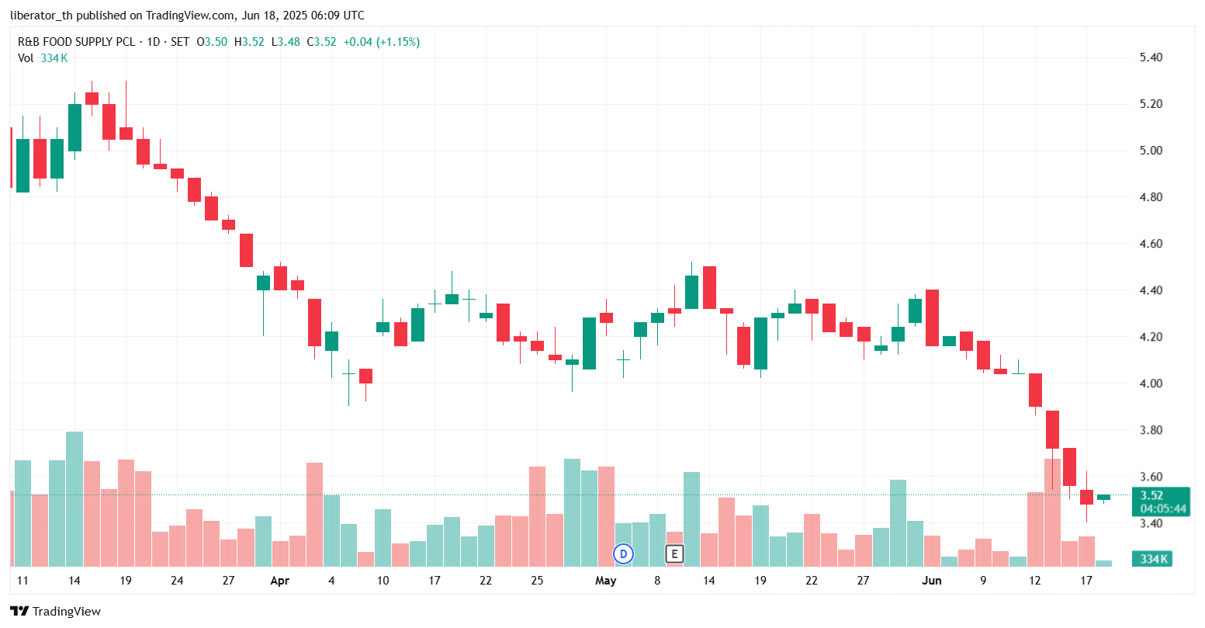Select the low value L3.48
Screen dimensions: 1205x628
[285, 42]
